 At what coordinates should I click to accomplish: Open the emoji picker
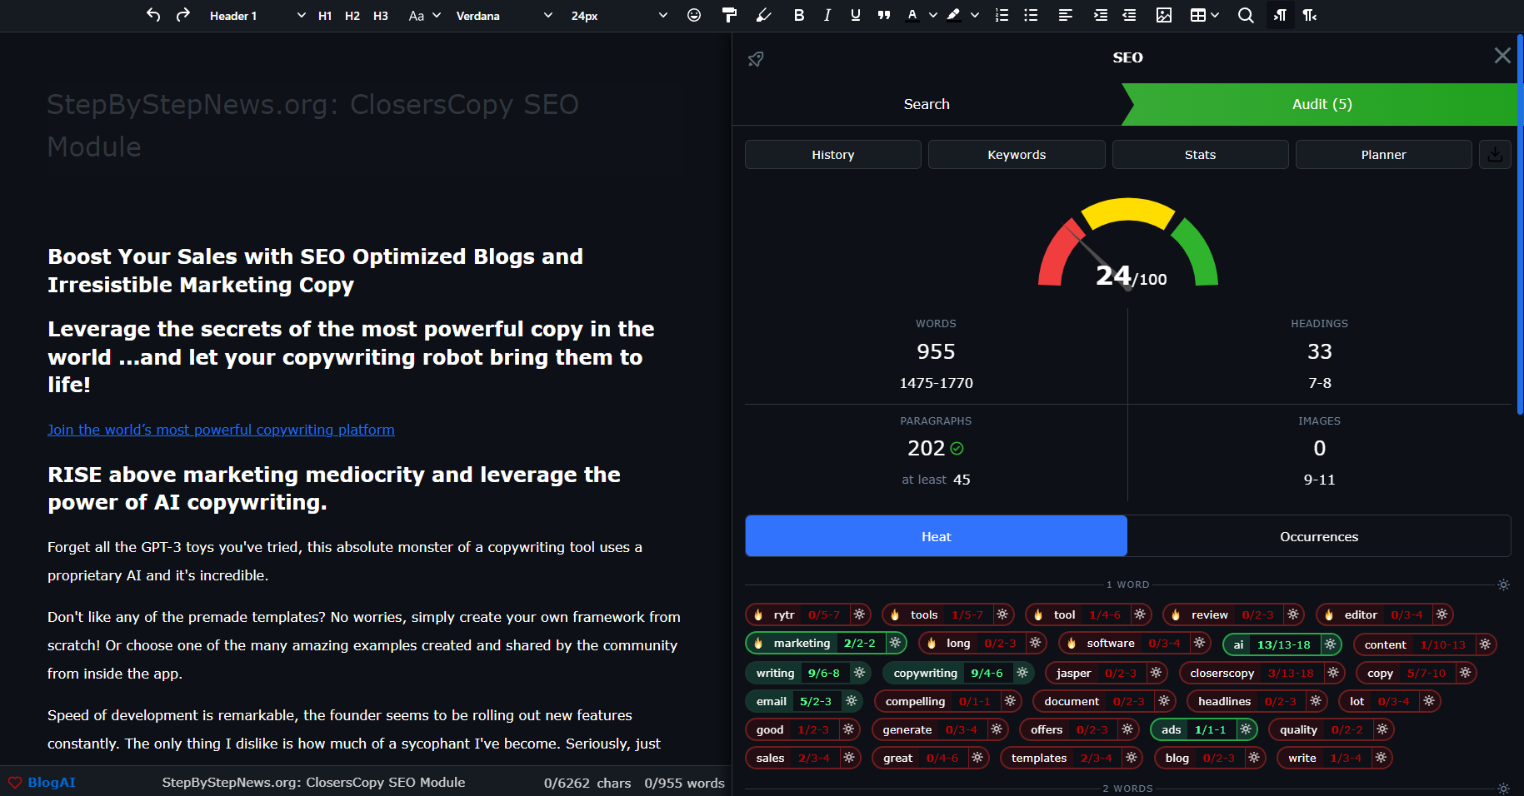click(694, 15)
